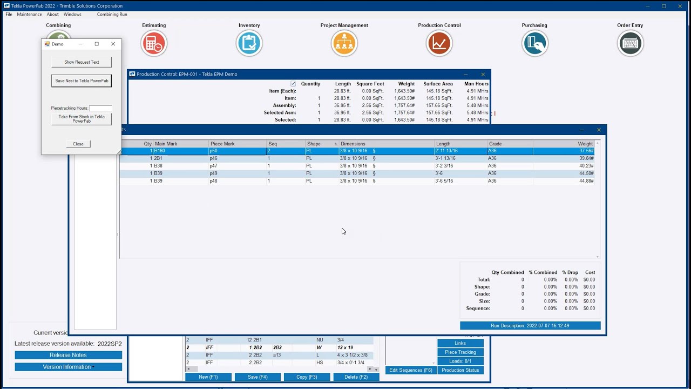Open the File menu
691x389 pixels.
(9, 15)
